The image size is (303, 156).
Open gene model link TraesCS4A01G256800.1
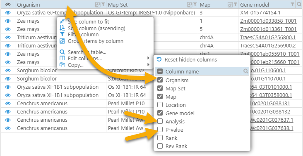[268, 38]
